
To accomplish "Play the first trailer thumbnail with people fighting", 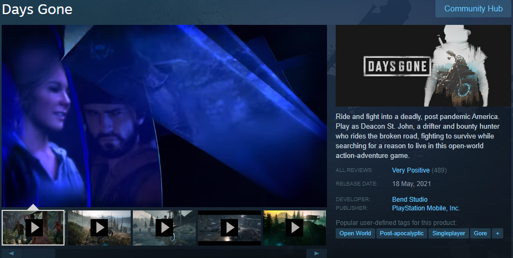I will pyautogui.click(x=34, y=227).
